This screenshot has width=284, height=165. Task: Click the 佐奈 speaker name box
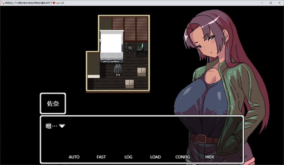click(53, 104)
